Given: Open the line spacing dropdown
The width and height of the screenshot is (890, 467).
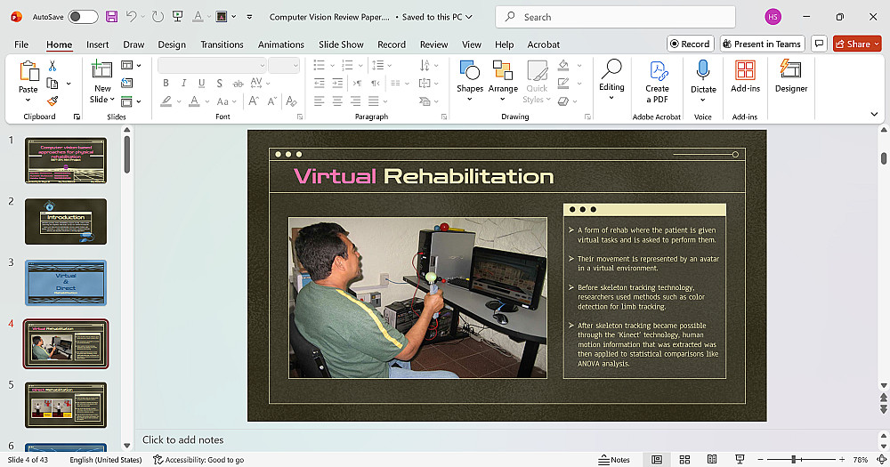Looking at the screenshot, I should pyautogui.click(x=382, y=65).
